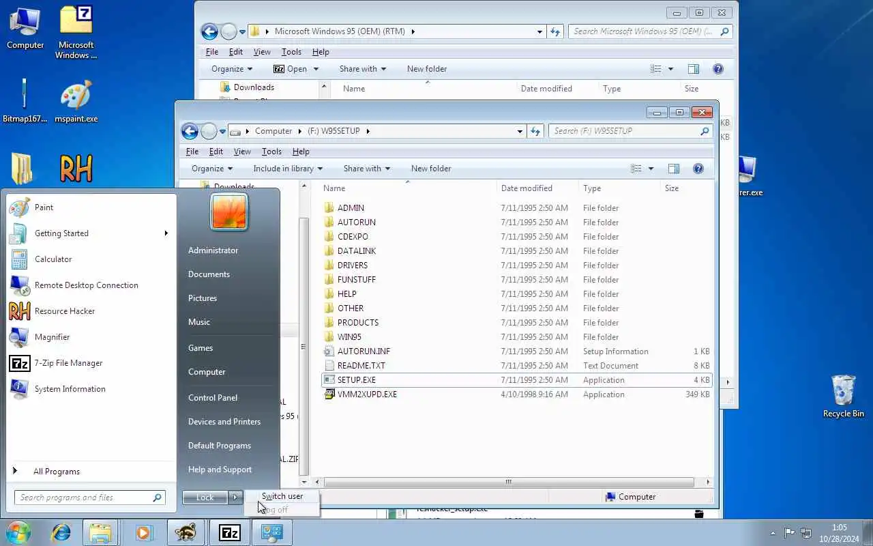Click the horizontal scrollbar in W95SETUP file list
Viewport: 873px width, 546px height.
coord(508,482)
